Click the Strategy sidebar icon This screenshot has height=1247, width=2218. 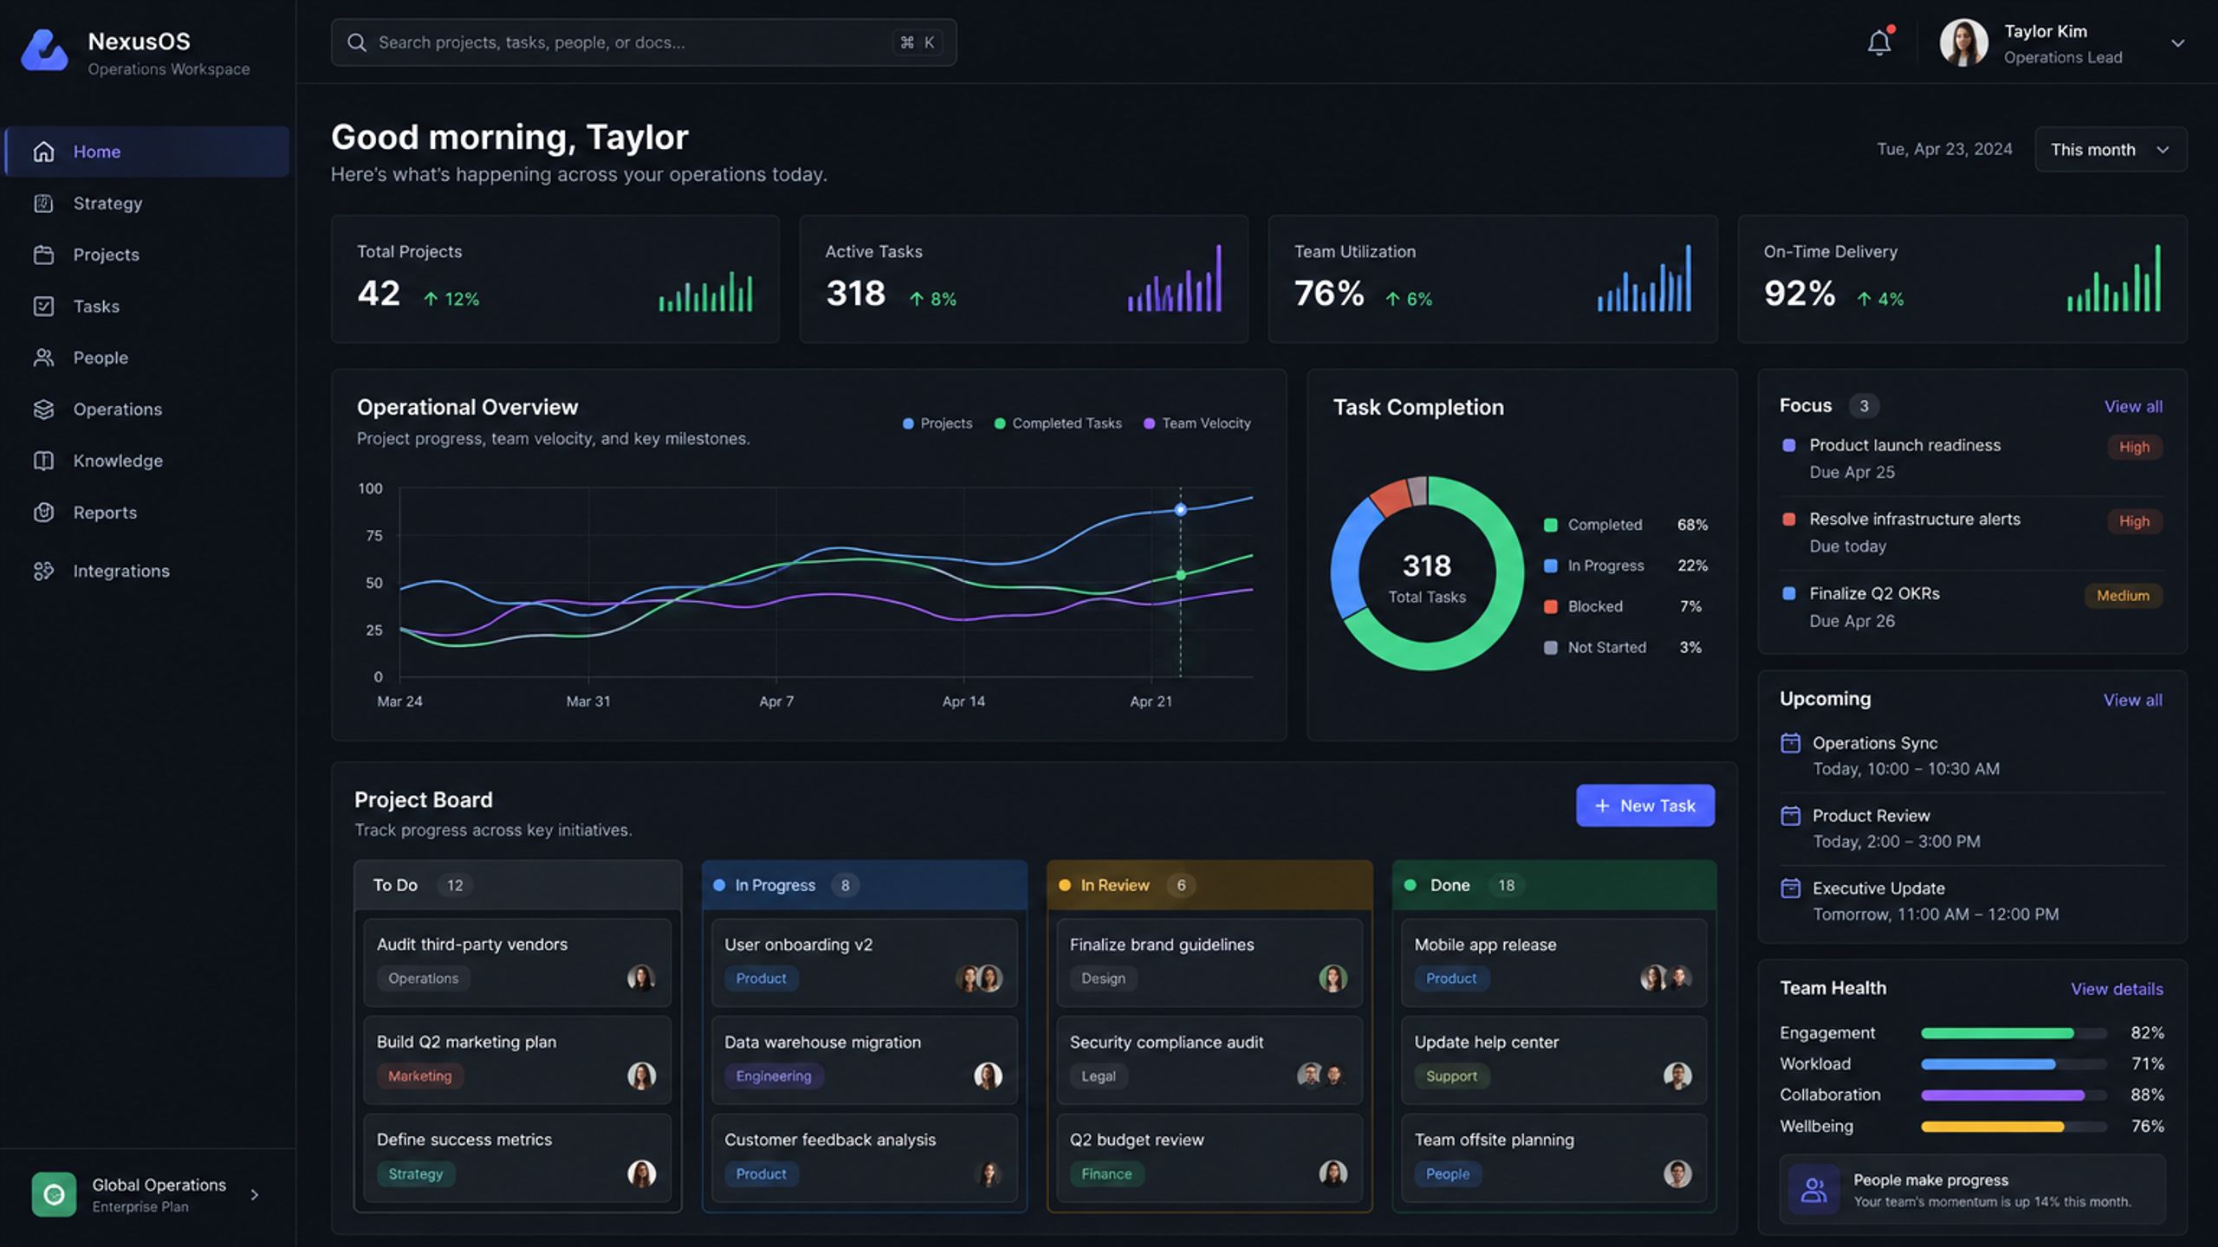click(x=43, y=204)
